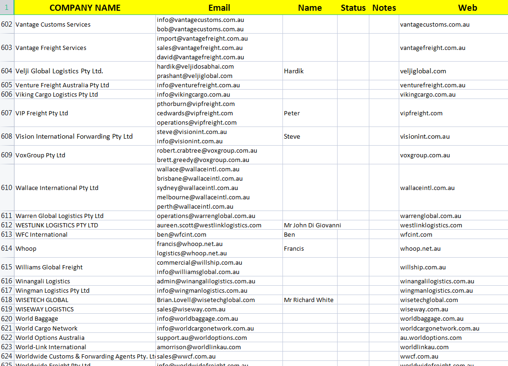Viewport: 508px width, 366px height.
Task: Click the ben@wfcint.com email cell
Action: tap(182, 234)
